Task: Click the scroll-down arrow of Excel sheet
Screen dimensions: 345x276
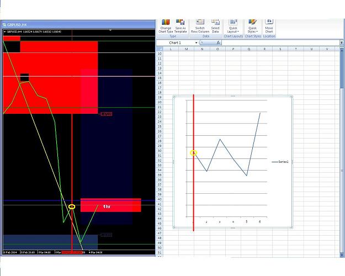Action: (x=342, y=255)
